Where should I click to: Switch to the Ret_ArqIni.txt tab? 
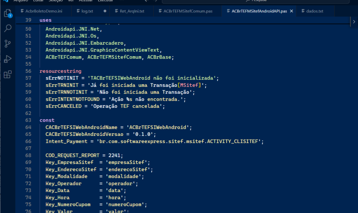click(132, 11)
